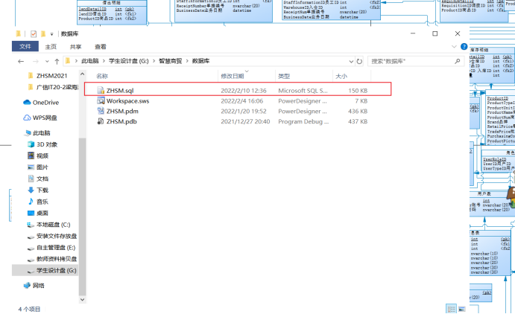Screen dimensions: 515x314
Task: Click the Workspace.sws PowerDesigner icon
Action: pyautogui.click(x=101, y=100)
